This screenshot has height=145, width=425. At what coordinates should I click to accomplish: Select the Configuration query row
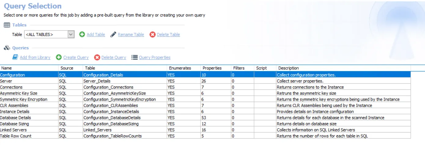click(x=205, y=74)
